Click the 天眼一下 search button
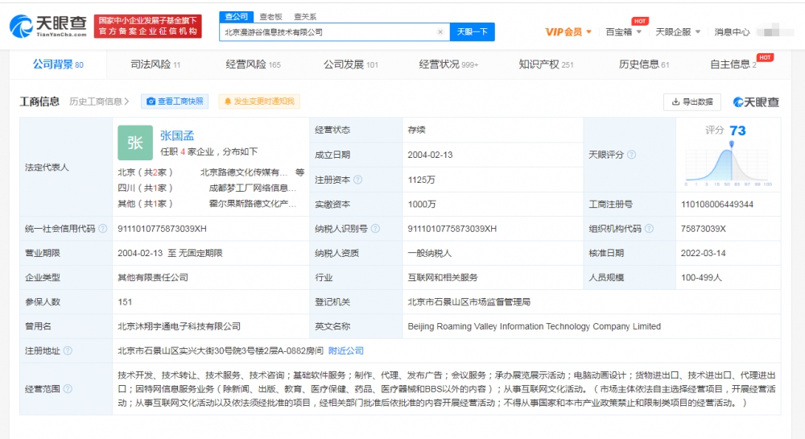Viewport: 805px width, 439px height. point(473,32)
